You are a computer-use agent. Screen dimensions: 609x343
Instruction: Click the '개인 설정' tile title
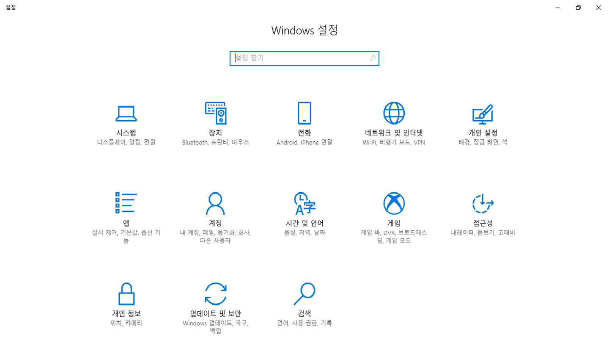pos(483,133)
